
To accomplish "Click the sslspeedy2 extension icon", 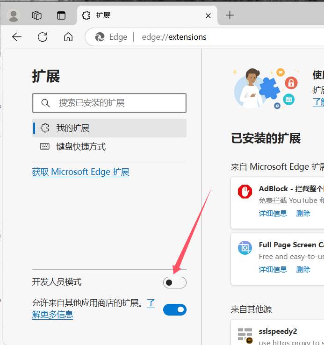I will 245,335.
